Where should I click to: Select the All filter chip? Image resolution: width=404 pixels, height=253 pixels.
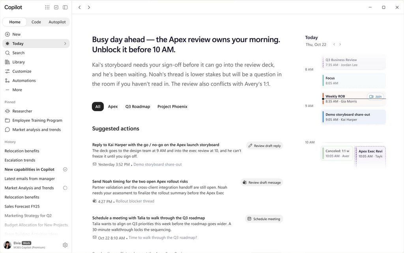pos(98,106)
